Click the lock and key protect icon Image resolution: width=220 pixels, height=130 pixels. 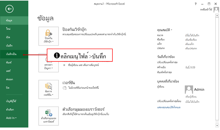click(x=49, y=33)
